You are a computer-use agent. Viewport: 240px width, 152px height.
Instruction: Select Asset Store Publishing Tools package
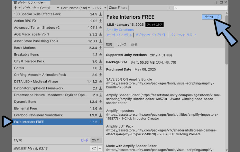57,41
